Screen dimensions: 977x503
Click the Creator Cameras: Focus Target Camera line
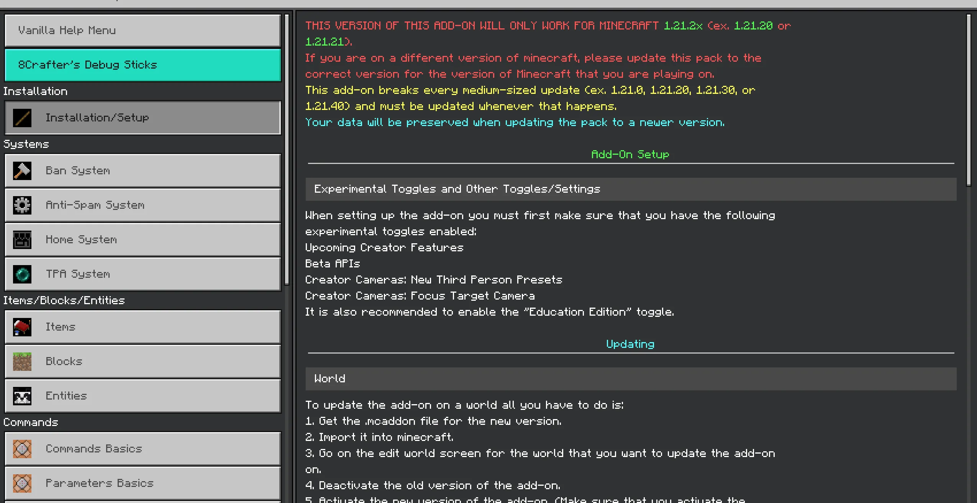tap(420, 296)
